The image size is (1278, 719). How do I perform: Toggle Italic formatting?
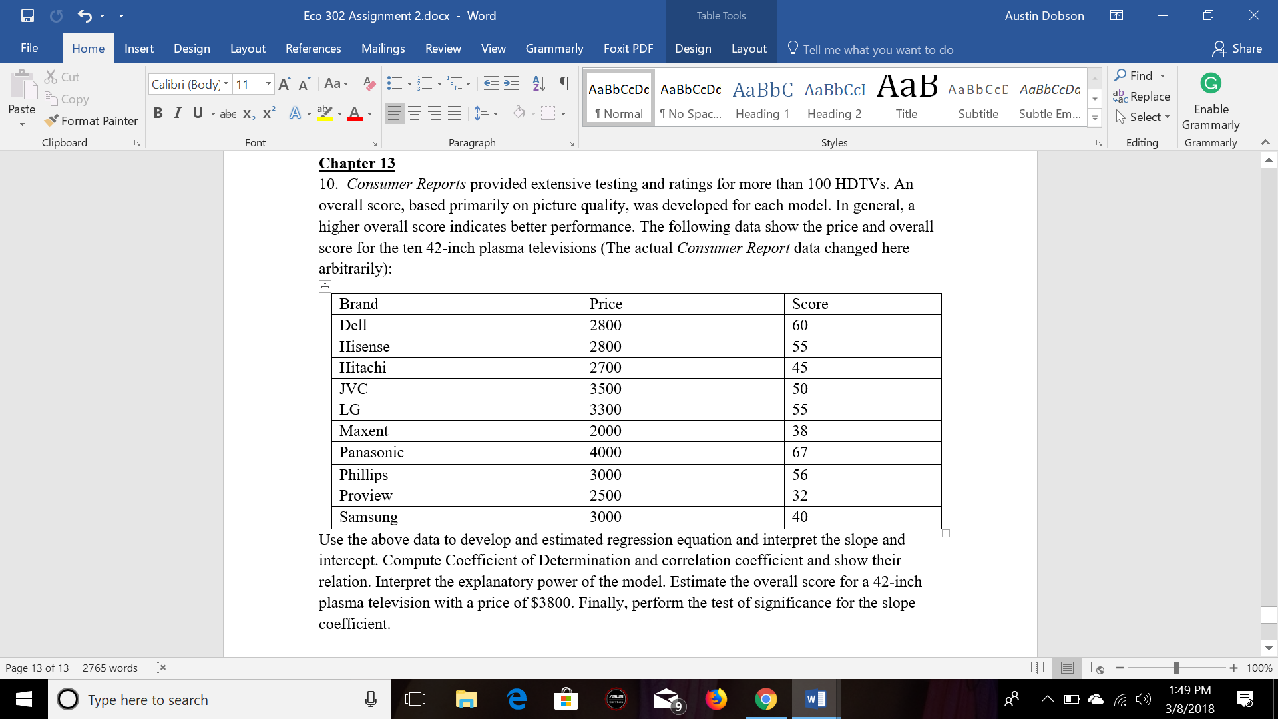coord(177,113)
